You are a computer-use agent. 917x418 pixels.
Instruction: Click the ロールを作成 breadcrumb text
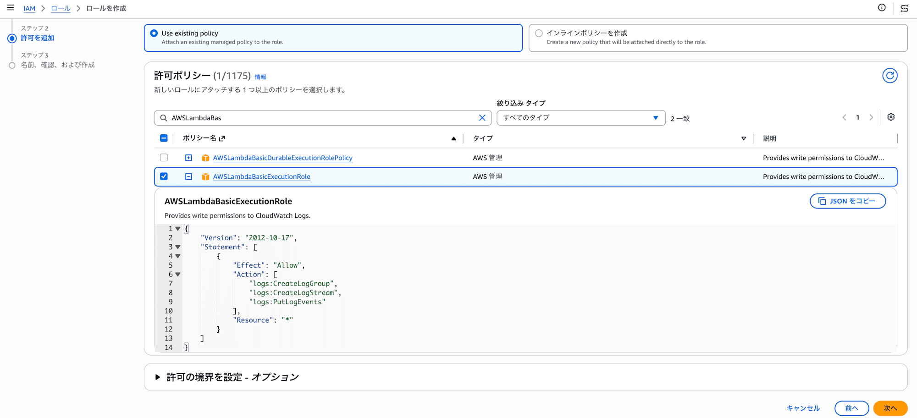[106, 8]
